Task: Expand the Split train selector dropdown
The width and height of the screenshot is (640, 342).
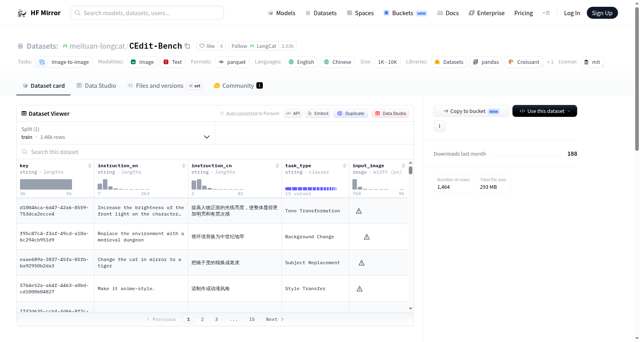Action: click(116, 133)
